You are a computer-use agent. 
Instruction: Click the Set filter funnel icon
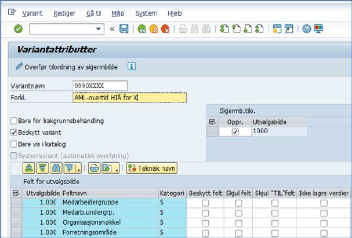tap(70, 168)
